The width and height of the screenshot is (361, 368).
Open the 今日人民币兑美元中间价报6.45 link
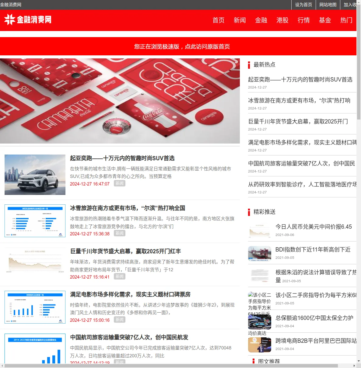coord(314,227)
